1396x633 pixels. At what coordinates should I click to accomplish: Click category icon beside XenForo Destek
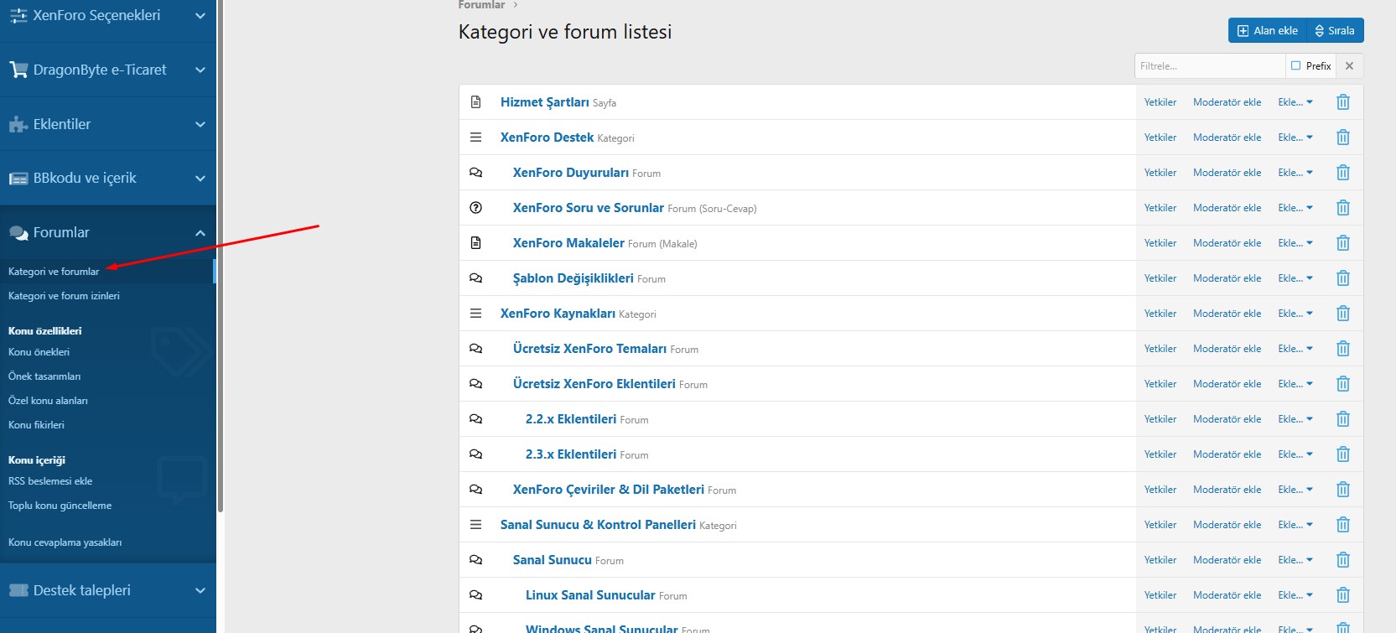(x=475, y=137)
